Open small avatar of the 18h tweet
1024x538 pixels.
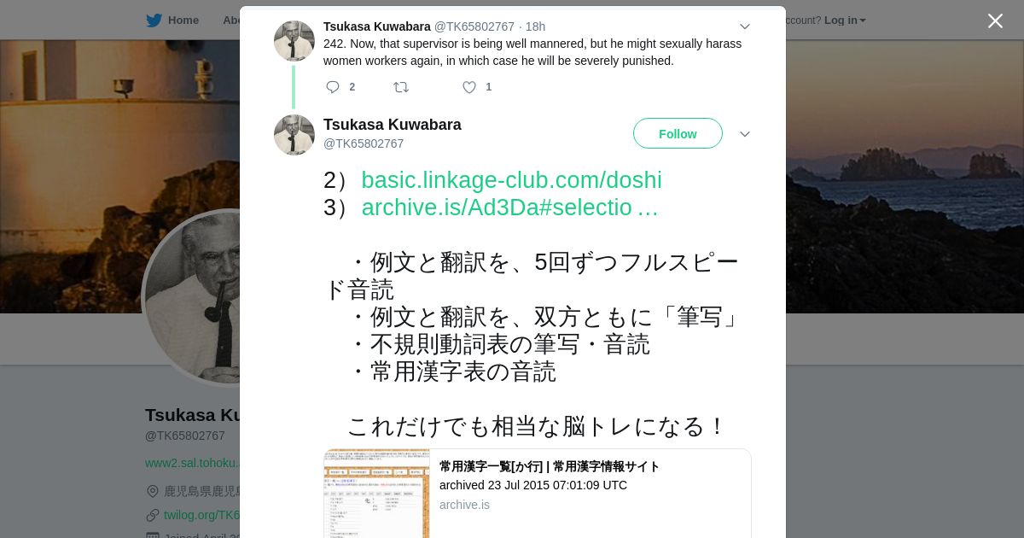[294, 41]
